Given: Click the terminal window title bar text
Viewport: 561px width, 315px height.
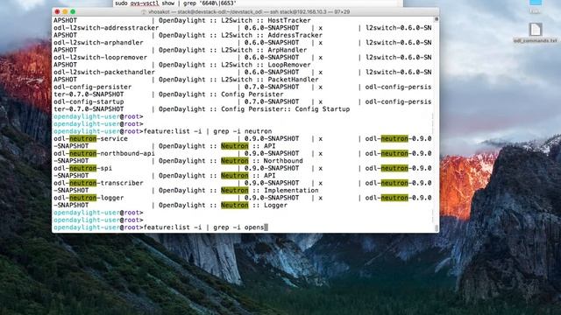Looking at the screenshot, I should [245, 11].
